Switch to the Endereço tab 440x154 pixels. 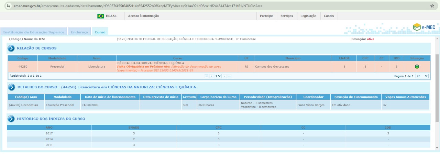pos(79,32)
